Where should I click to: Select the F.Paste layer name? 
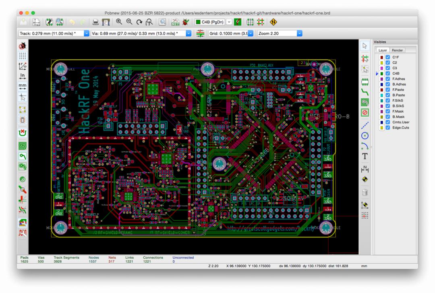tap(398, 90)
